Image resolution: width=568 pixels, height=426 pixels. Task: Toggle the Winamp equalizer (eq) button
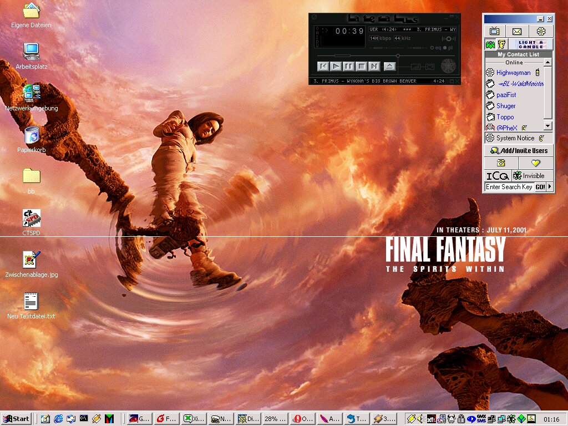pyautogui.click(x=435, y=48)
